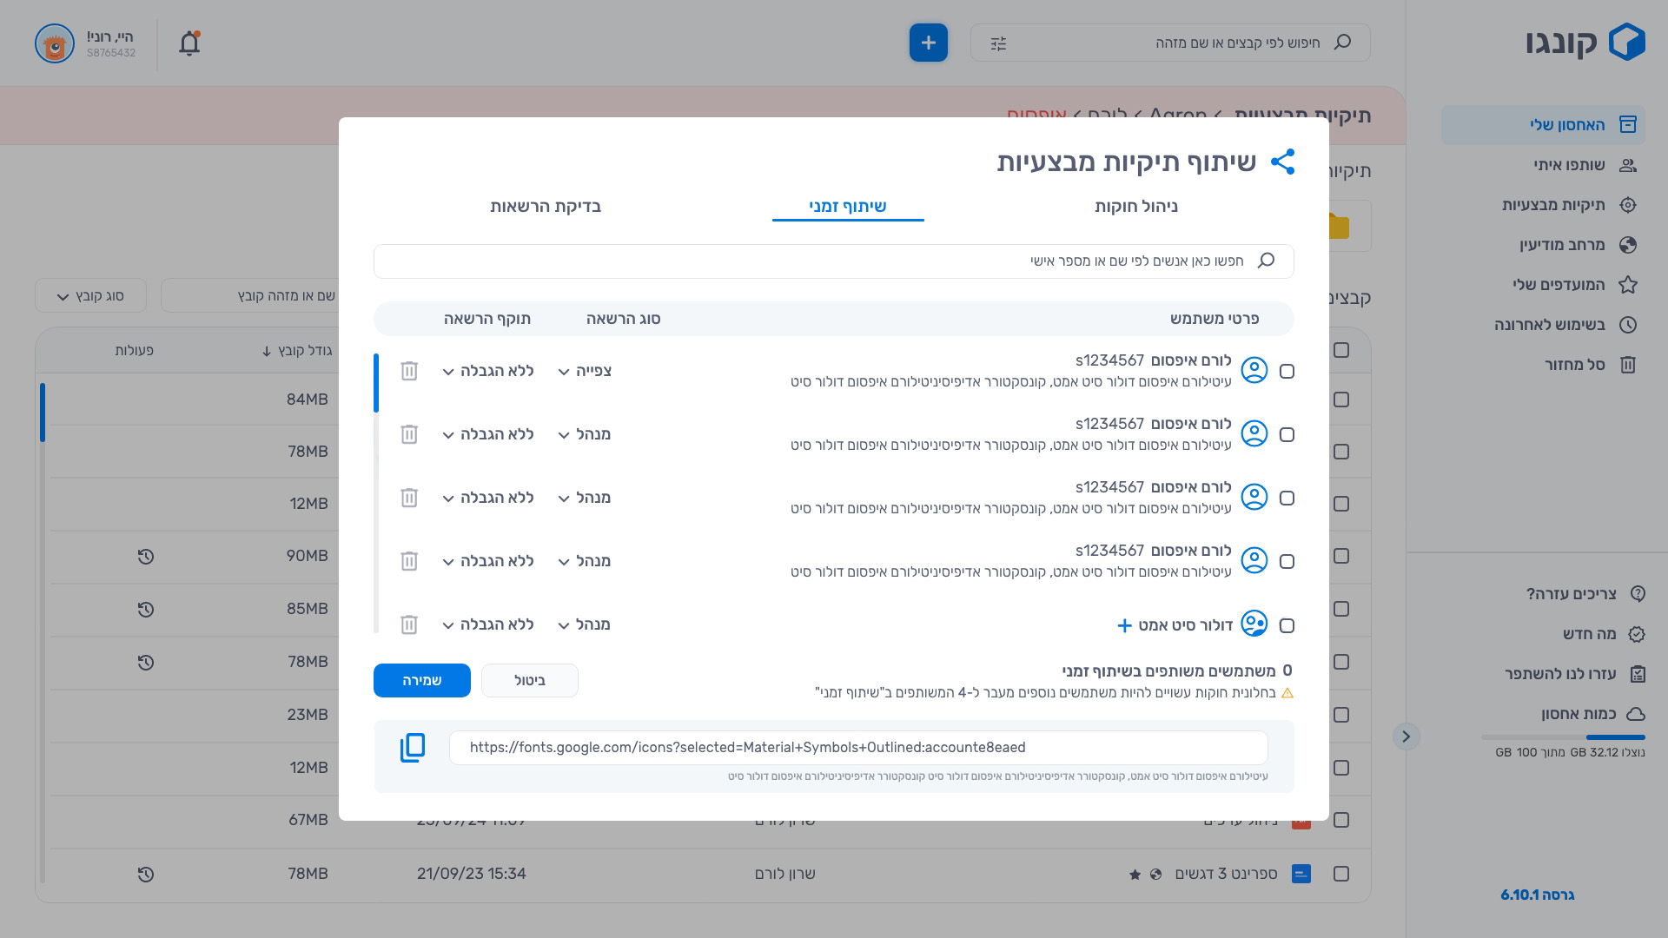Click the blue plus button near search bar
The width and height of the screenshot is (1668, 938).
[x=928, y=42]
